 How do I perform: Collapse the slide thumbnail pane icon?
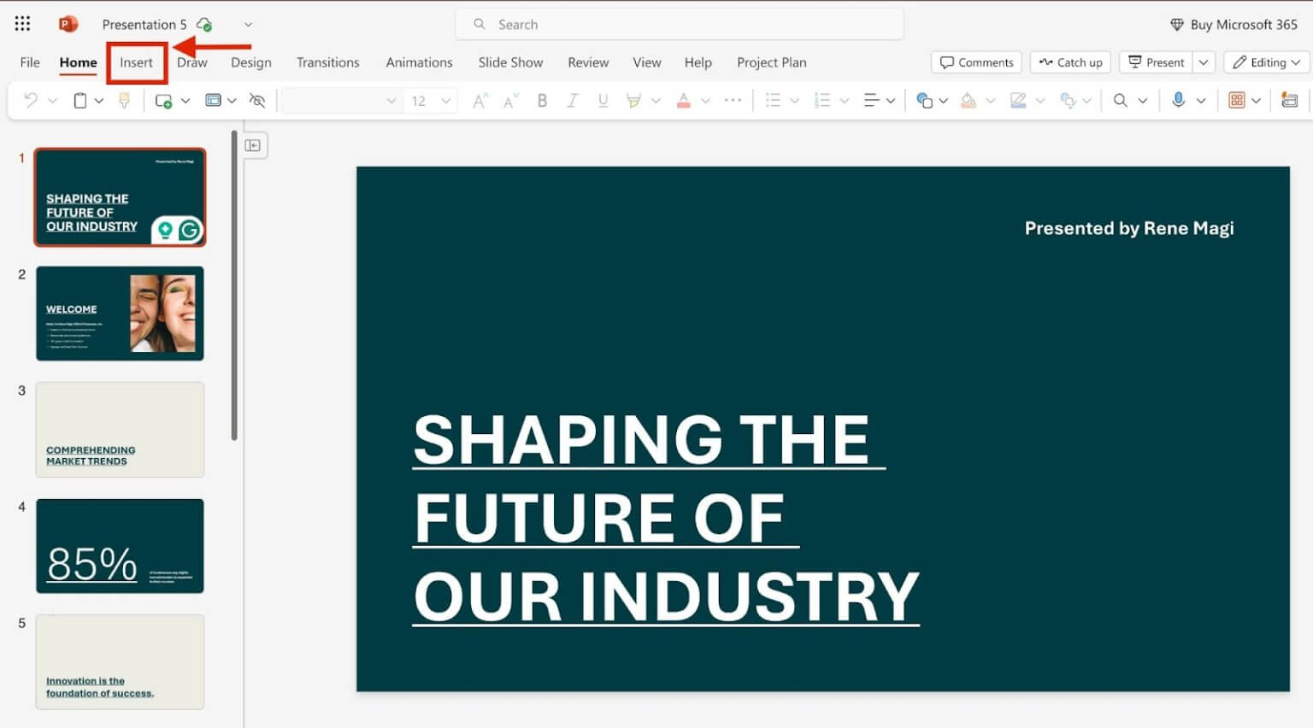coord(253,145)
